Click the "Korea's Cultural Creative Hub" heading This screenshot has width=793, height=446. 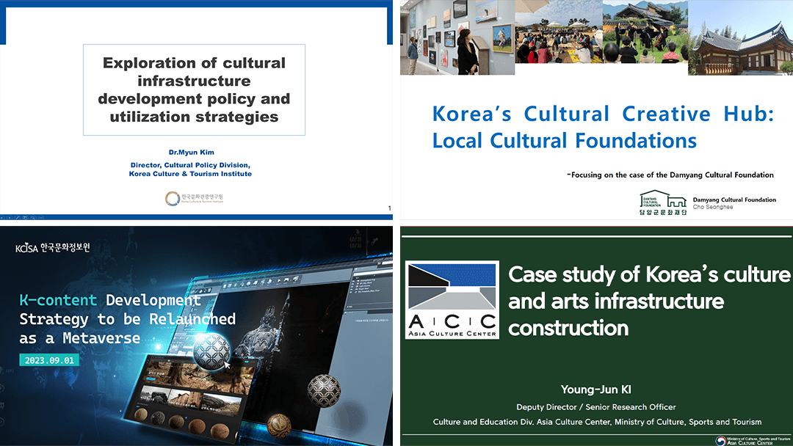(602, 127)
